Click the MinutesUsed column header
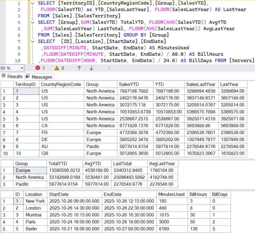This screenshot has height=234, width=255. pyautogui.click(x=172, y=194)
